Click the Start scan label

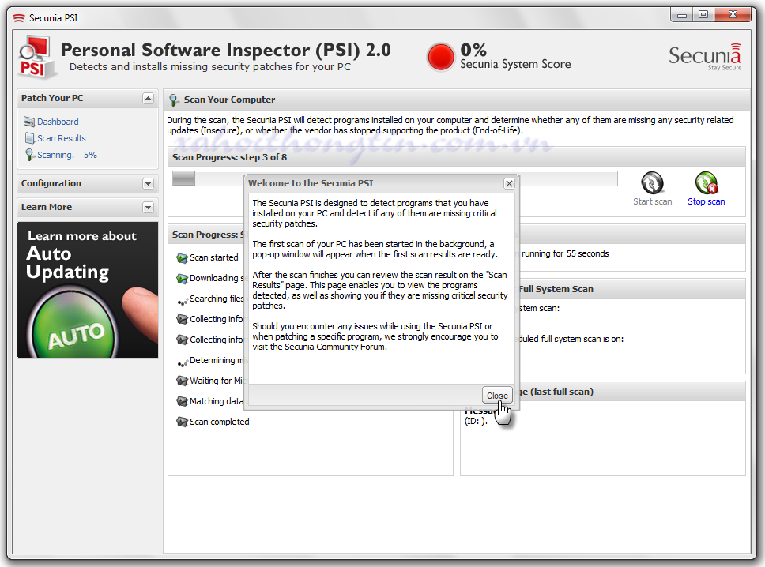pos(652,201)
